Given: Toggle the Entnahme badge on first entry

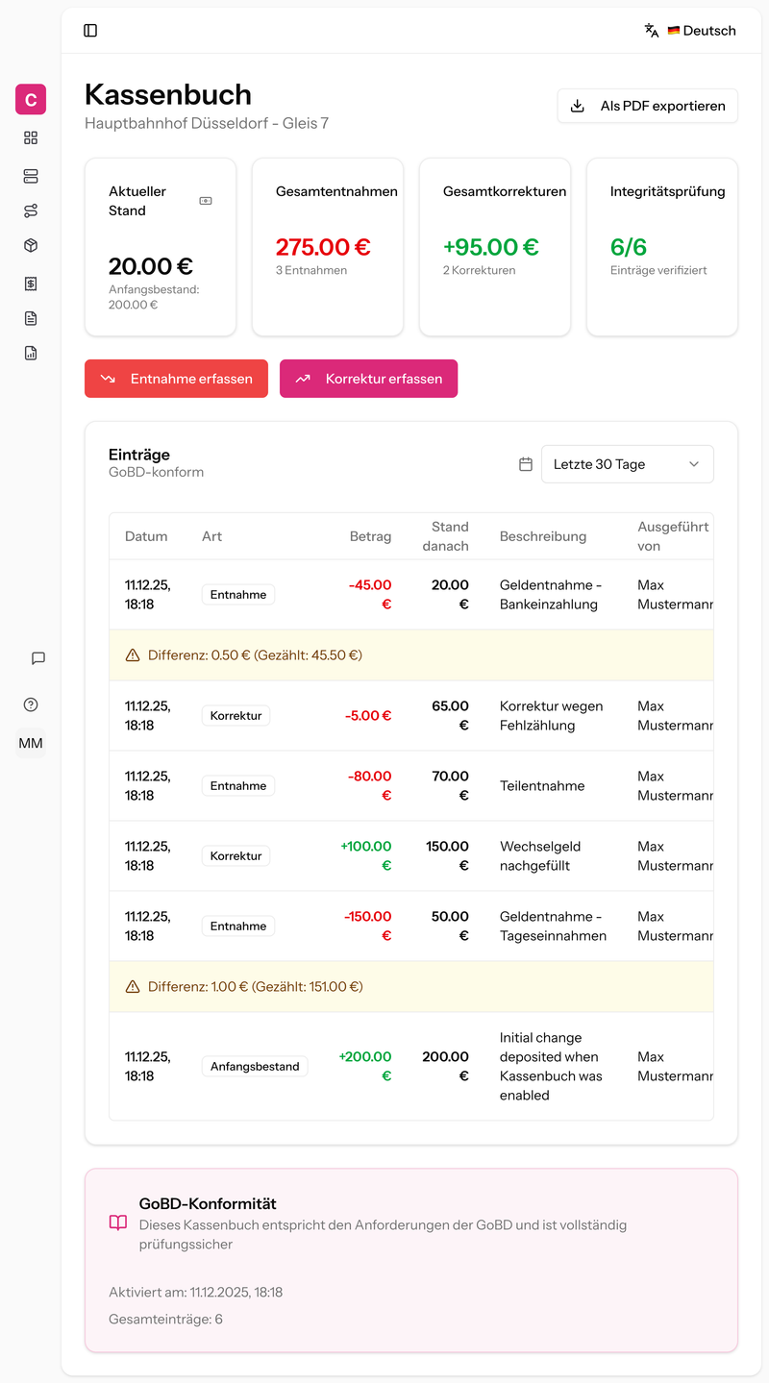Looking at the screenshot, I should tap(237, 594).
